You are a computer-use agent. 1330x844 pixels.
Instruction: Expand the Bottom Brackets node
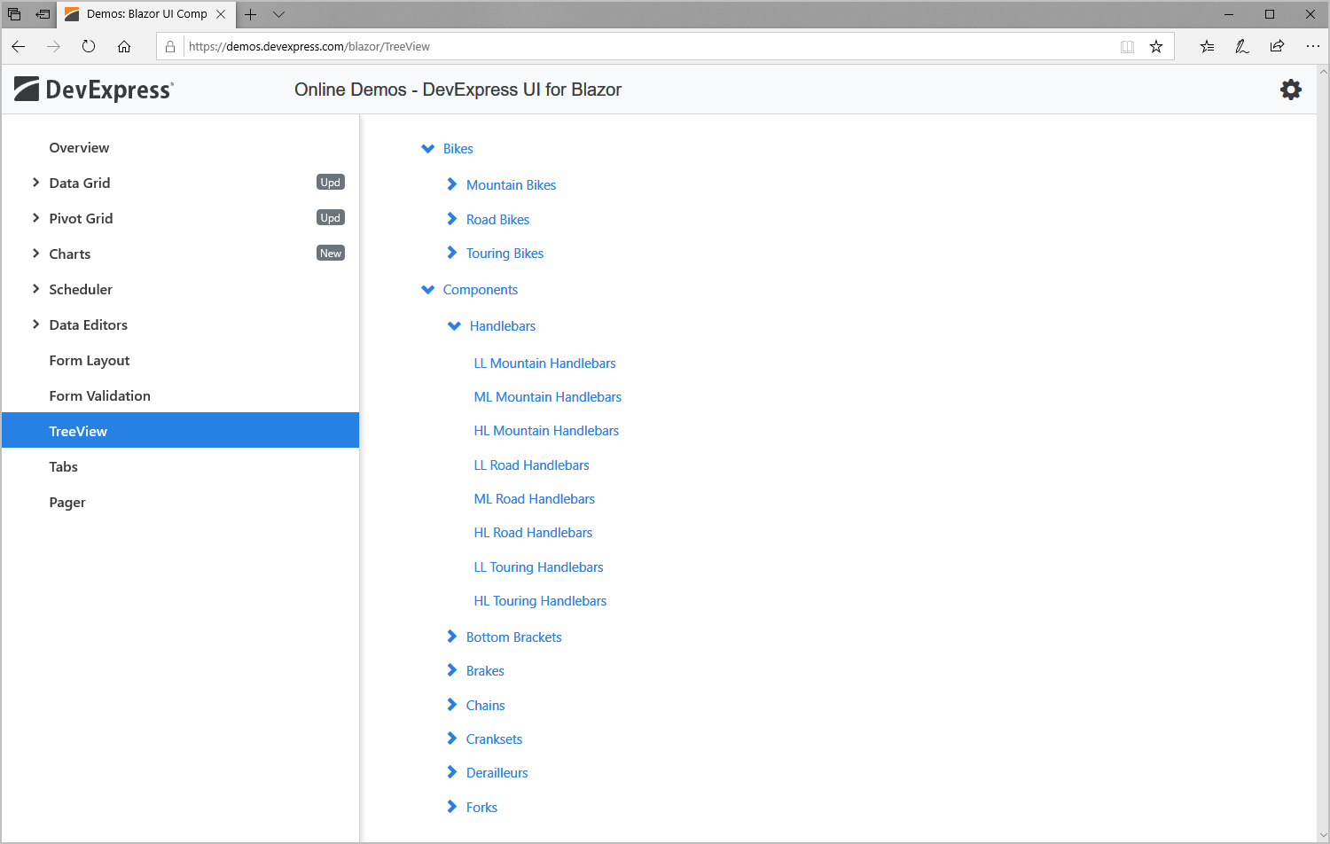click(452, 637)
